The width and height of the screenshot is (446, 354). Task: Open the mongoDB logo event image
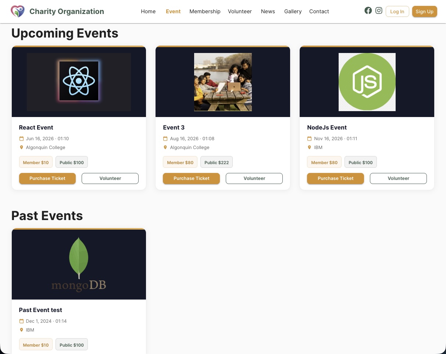(x=79, y=264)
